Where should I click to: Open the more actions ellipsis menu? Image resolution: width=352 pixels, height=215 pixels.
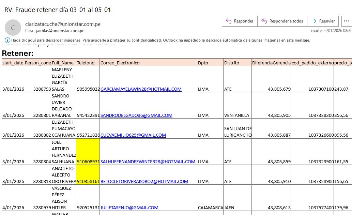pyautogui.click(x=347, y=21)
